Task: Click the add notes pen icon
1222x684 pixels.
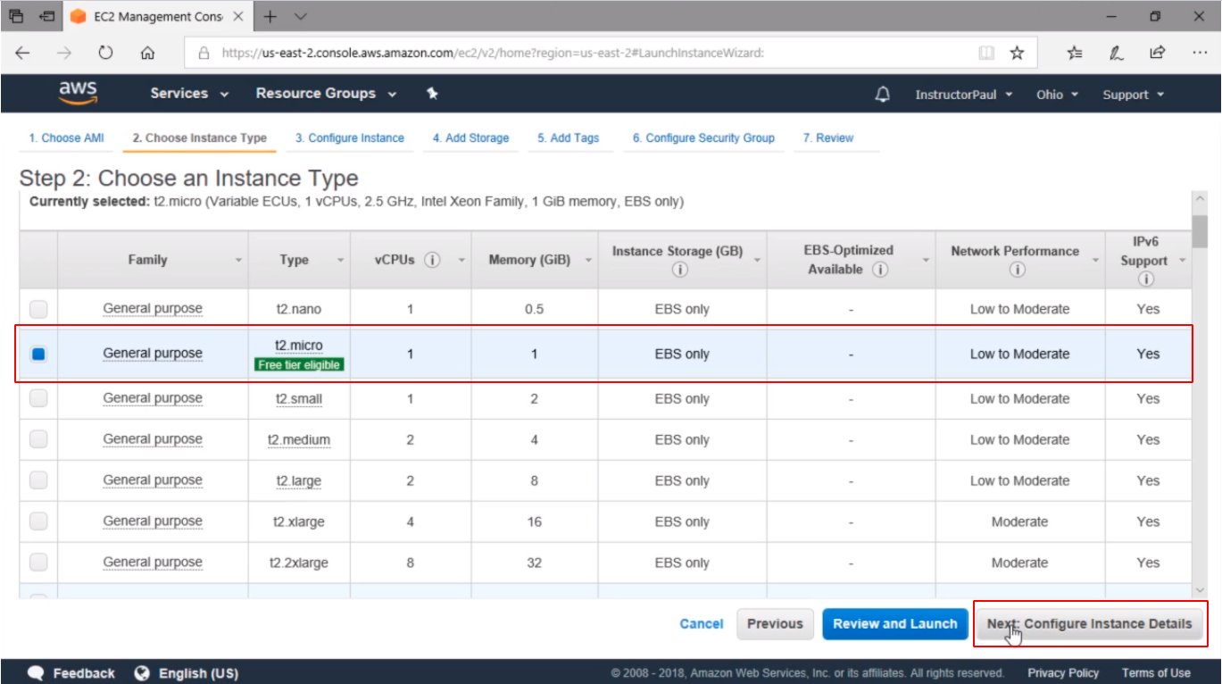Action: click(x=1117, y=53)
